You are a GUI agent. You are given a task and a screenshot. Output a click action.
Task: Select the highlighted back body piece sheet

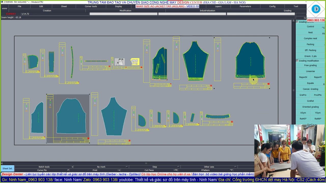tap(68, 119)
